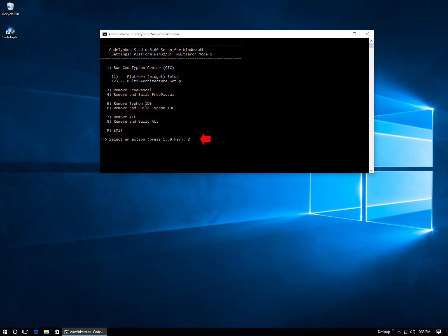Click the 'Platform (widget) Setup' line

145,77
